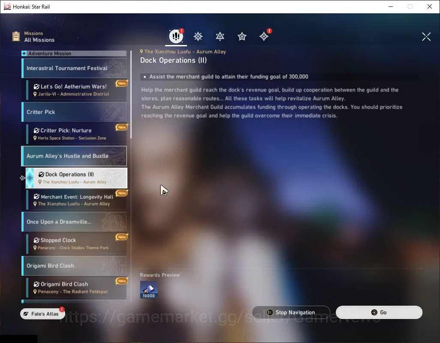Select the All Missions tab icon
Viewport: 440px width, 343px height.
click(176, 36)
